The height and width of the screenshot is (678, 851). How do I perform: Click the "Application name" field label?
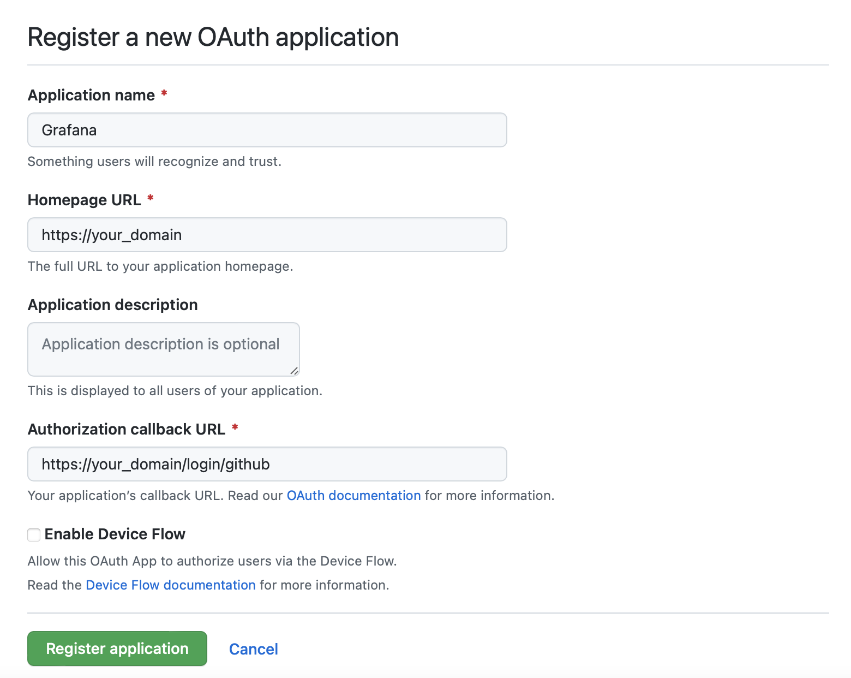click(91, 95)
